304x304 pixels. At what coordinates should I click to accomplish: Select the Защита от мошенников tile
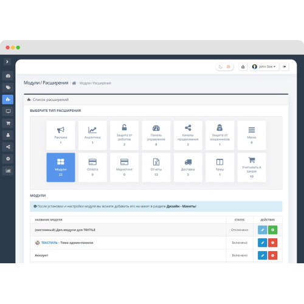coord(219,136)
